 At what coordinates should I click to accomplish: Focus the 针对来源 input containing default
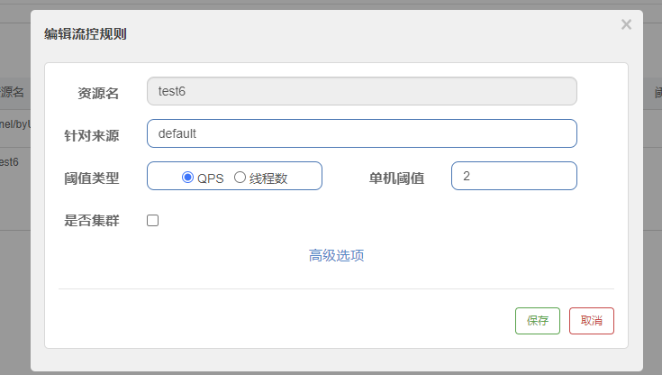[360, 133]
